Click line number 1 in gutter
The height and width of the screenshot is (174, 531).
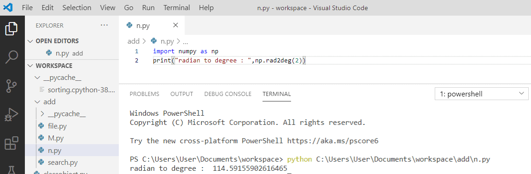[136, 51]
